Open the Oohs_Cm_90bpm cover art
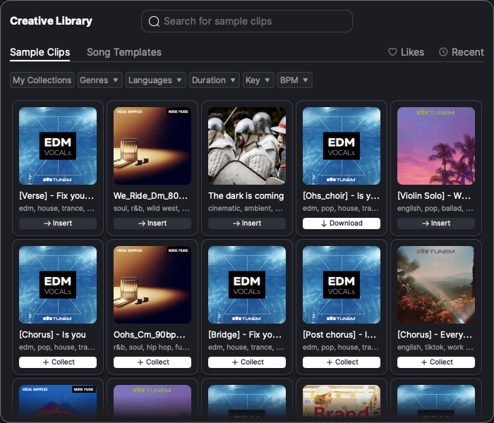Image resolution: width=494 pixels, height=423 pixels. (152, 285)
